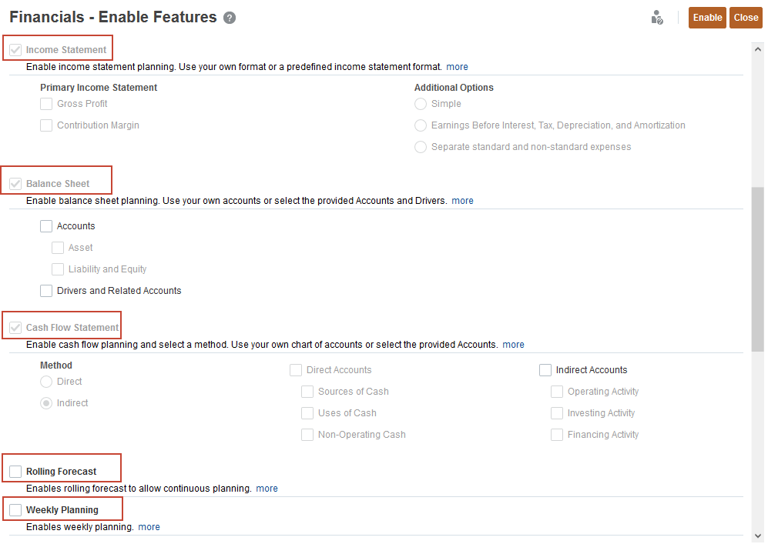Screen dimensions: 768x554
Task: Click 'more' link for Rolling Forecast
Action: pos(267,489)
